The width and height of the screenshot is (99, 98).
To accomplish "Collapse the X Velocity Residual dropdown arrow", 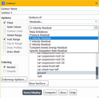I will click(96, 28).
